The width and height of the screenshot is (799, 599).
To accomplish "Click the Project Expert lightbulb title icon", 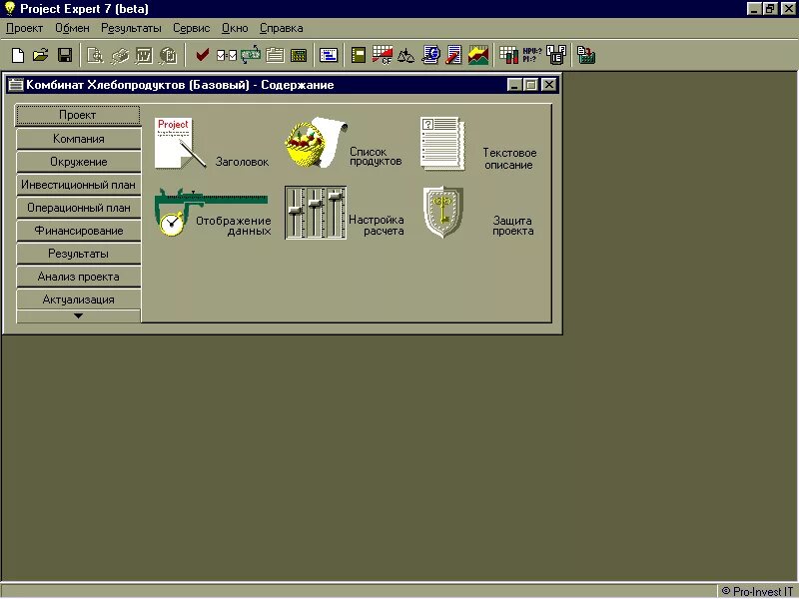I will click(9, 9).
